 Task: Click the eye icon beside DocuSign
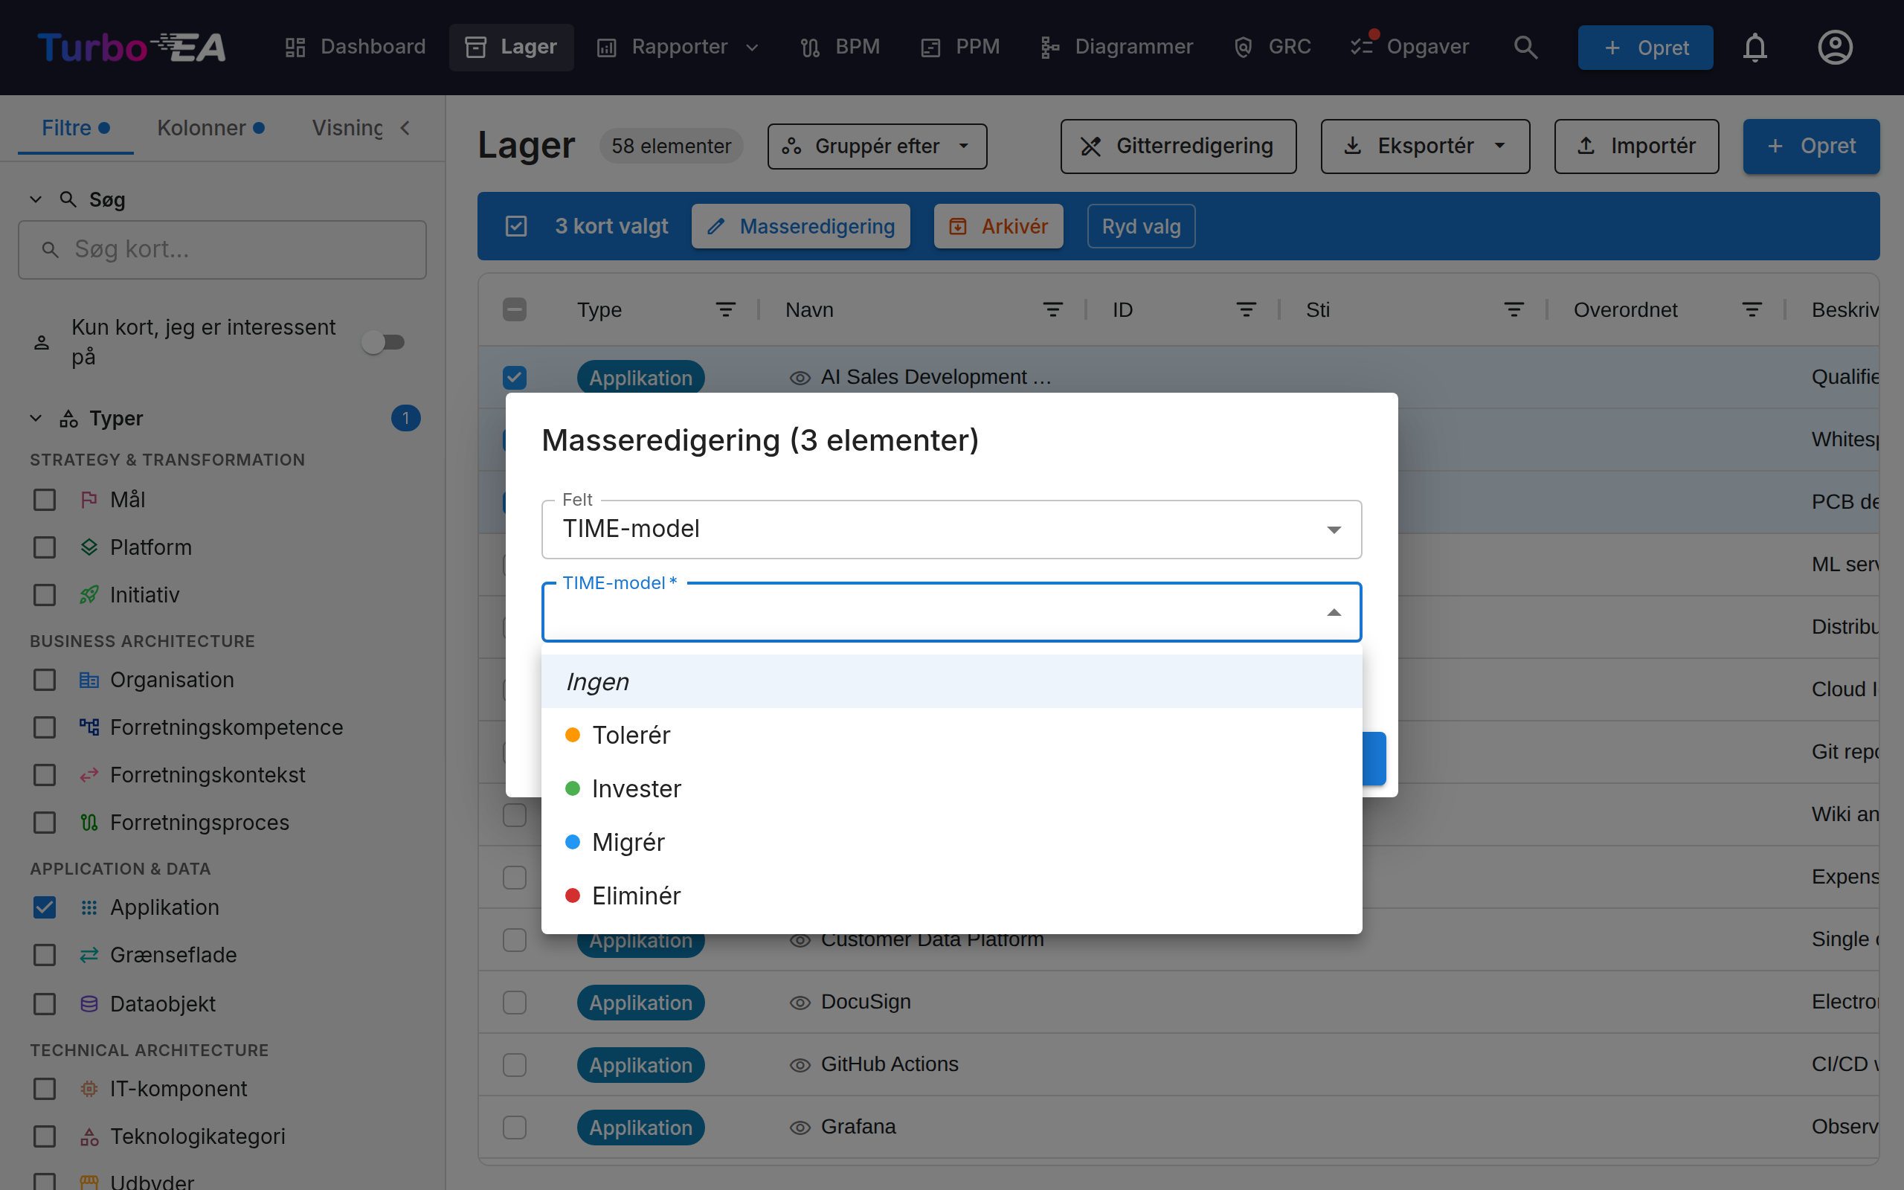point(800,1002)
